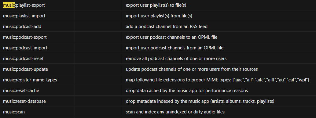Click 'export user podcast channels to an OPML file'
Image resolution: width=316 pixels, height=118 pixels.
point(171,37)
